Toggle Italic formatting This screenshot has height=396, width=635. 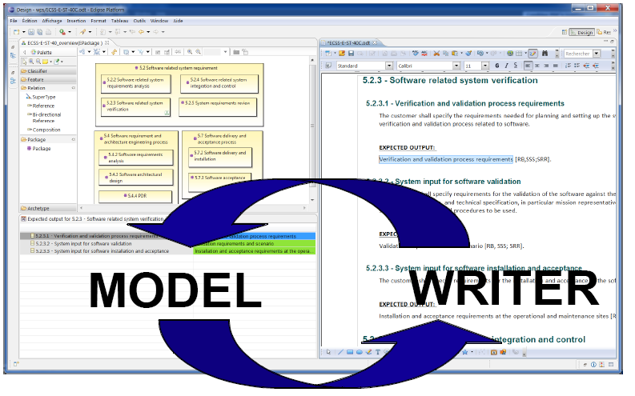506,66
